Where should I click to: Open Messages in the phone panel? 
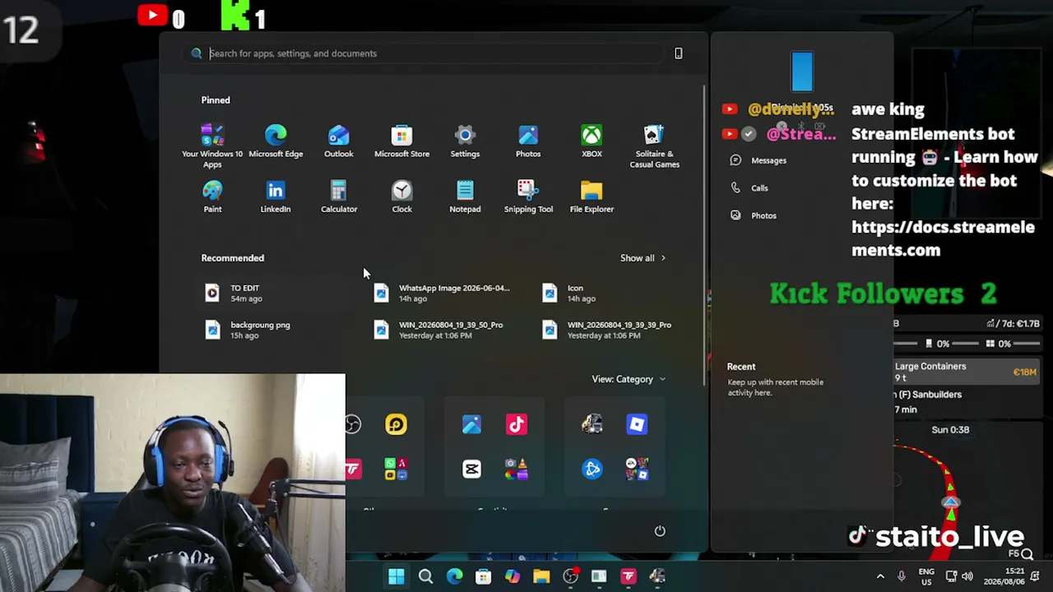coord(758,160)
